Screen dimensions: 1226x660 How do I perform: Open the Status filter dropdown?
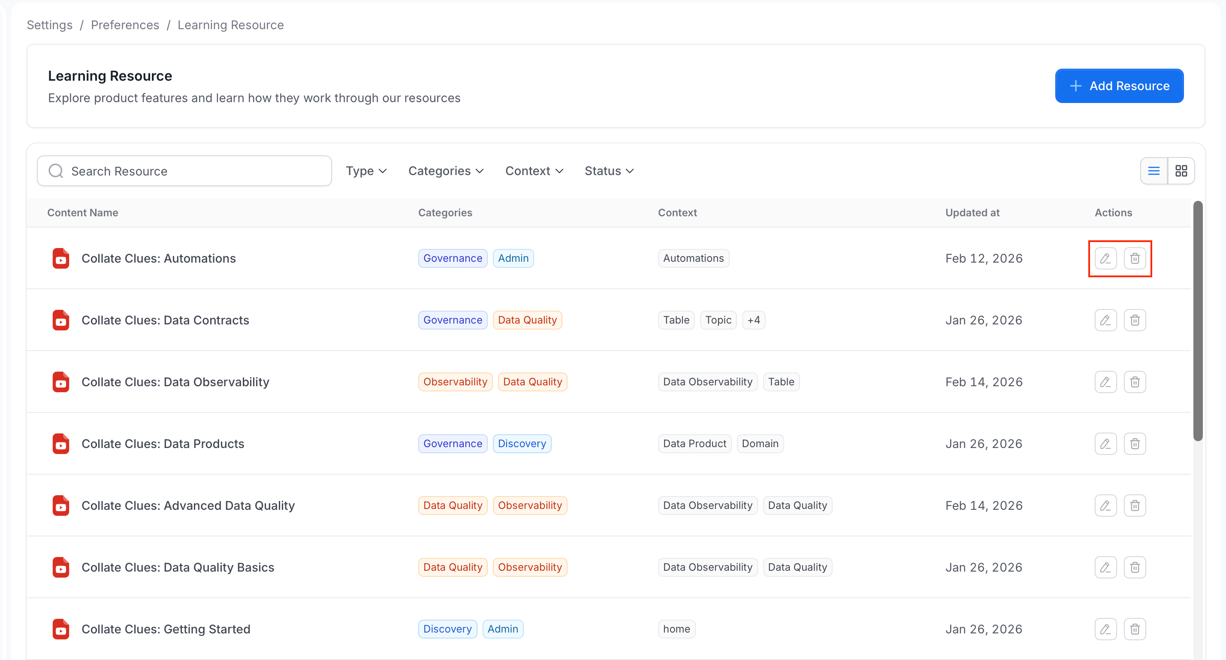click(609, 171)
